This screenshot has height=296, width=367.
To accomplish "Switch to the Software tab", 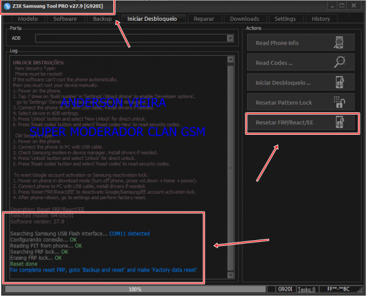I will (65, 19).
